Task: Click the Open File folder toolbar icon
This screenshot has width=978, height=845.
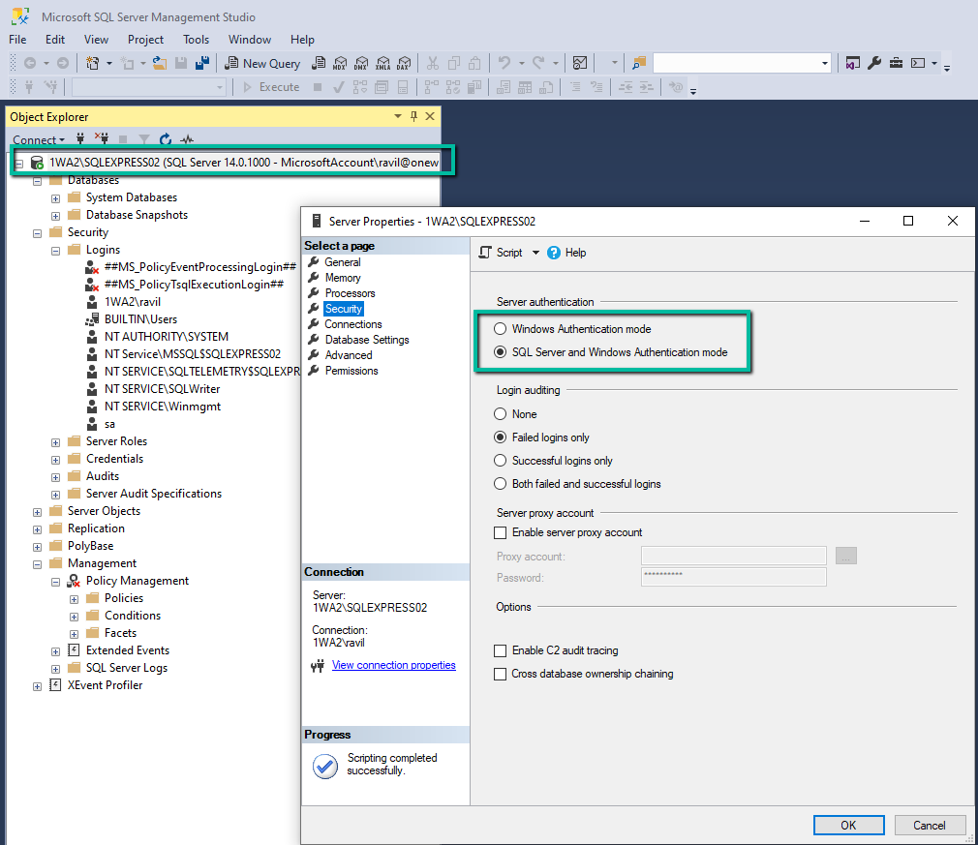Action: (159, 63)
